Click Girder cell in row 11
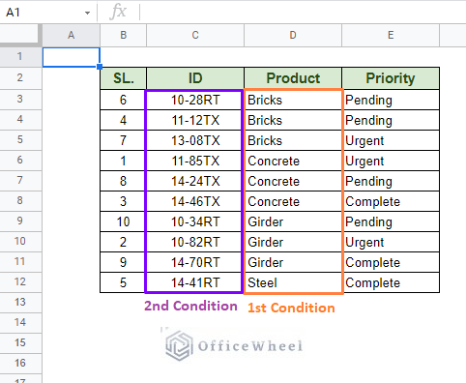The image size is (466, 383). 293,262
